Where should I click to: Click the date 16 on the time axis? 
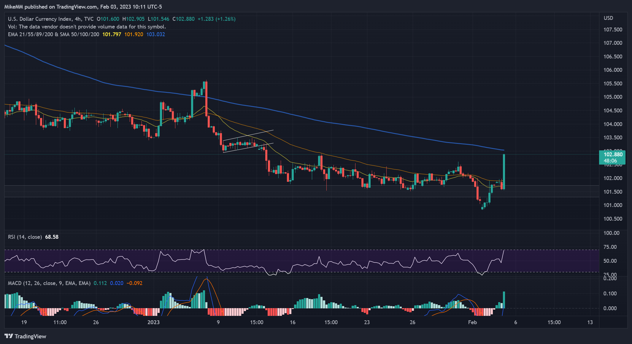[x=293, y=322]
